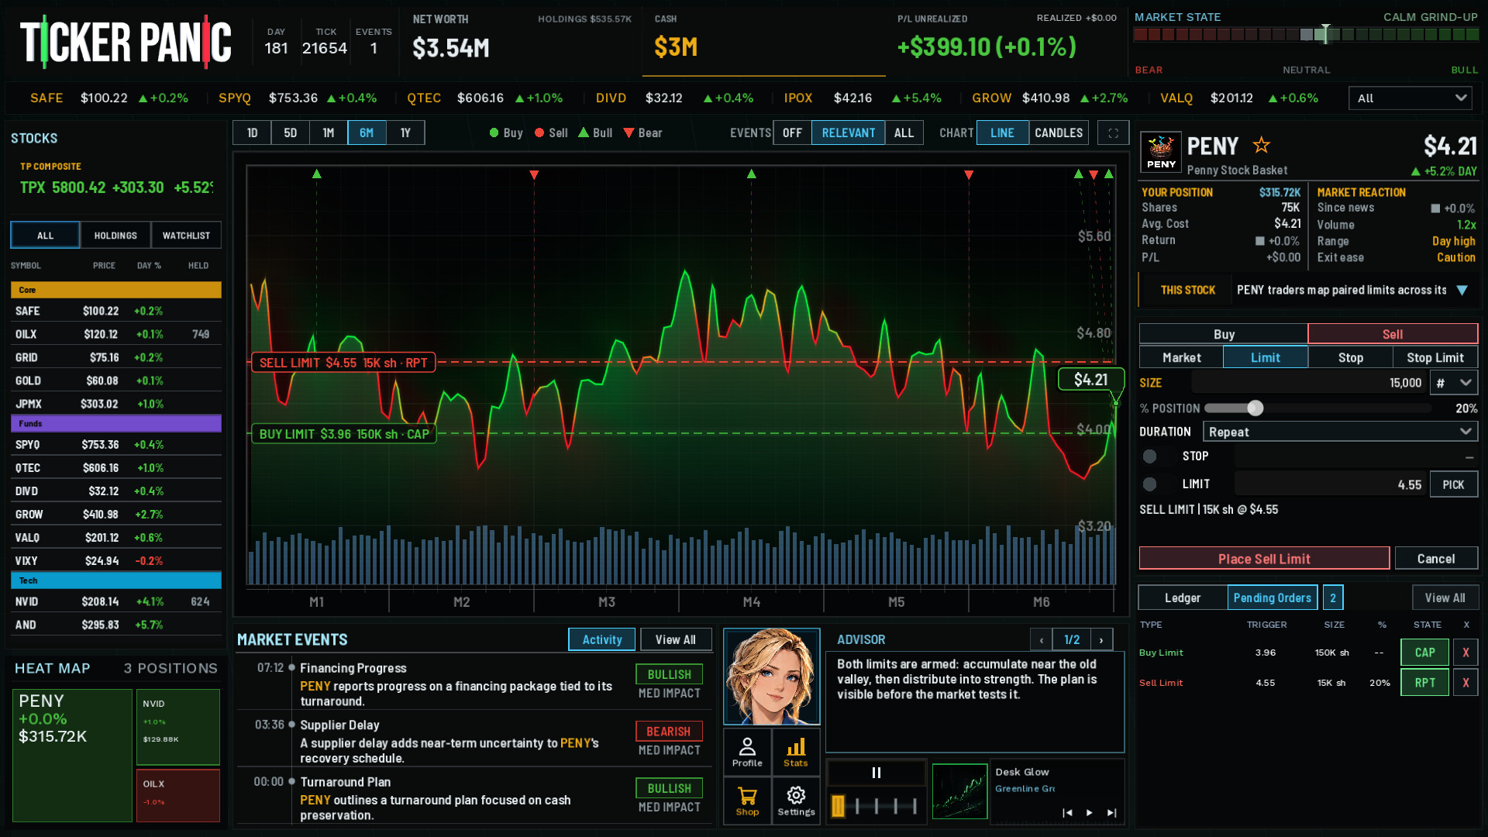1488x837 pixels.
Task: Skip to the next music track
Action: click(1112, 812)
